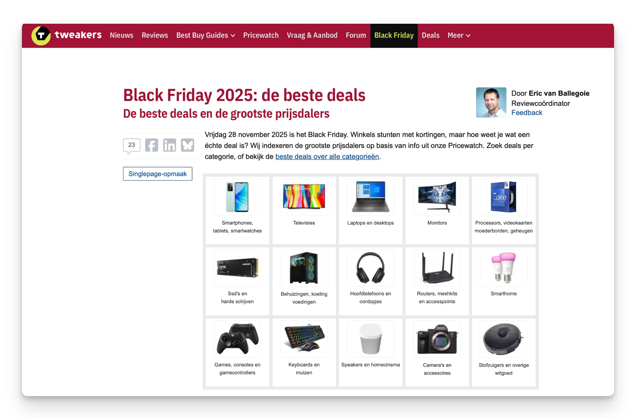Open beste deals over alle categorieën link

(327, 157)
